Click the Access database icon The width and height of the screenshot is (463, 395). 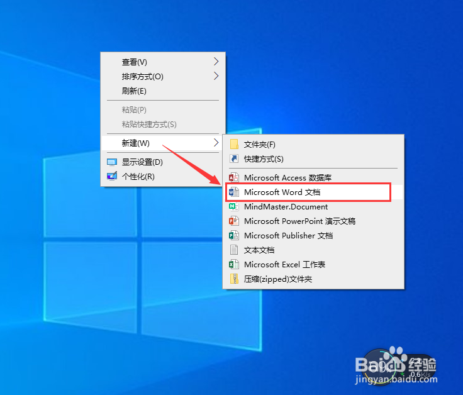click(x=234, y=177)
